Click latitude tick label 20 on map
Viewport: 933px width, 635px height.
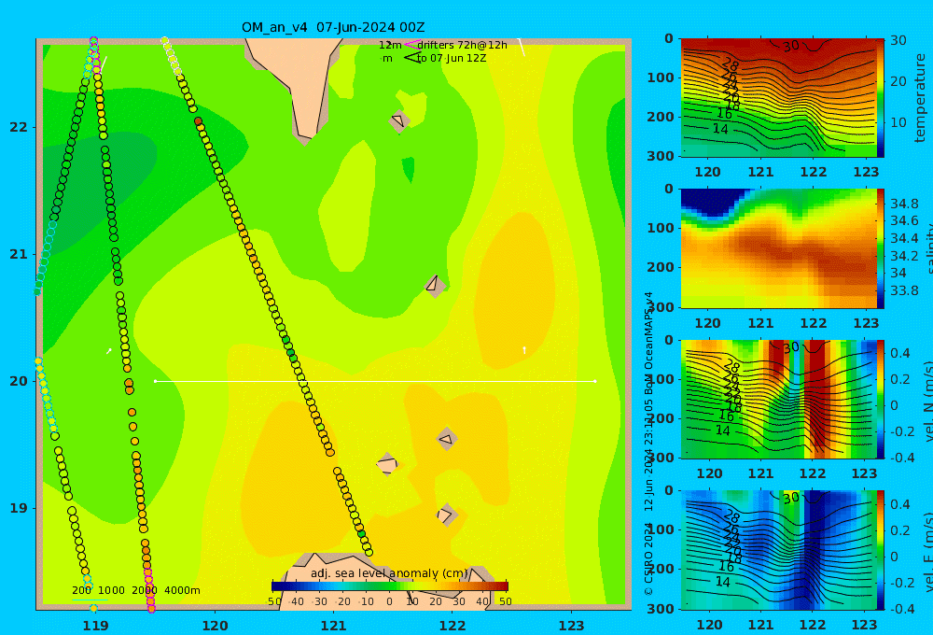click(19, 381)
